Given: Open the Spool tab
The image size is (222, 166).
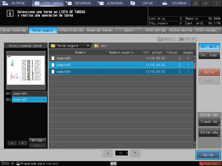Looking at the screenshot, I should [x=128, y=30].
